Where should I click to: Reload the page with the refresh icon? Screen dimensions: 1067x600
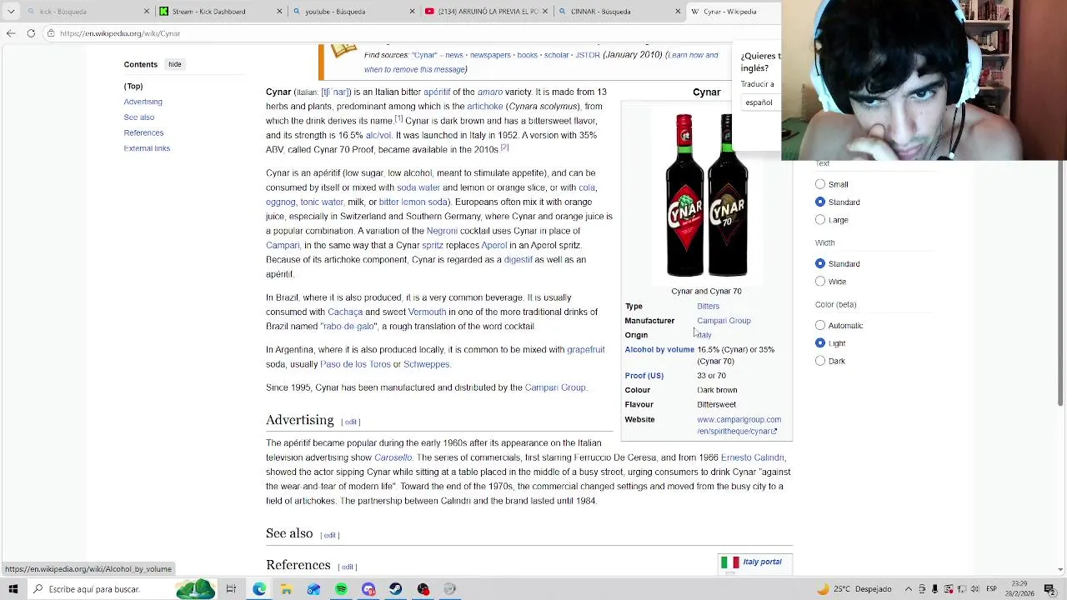click(x=31, y=33)
